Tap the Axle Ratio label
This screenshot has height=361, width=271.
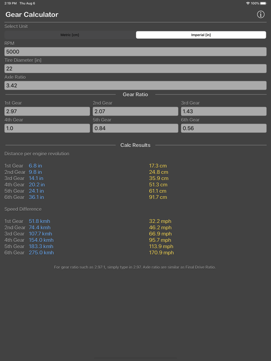[x=15, y=77]
